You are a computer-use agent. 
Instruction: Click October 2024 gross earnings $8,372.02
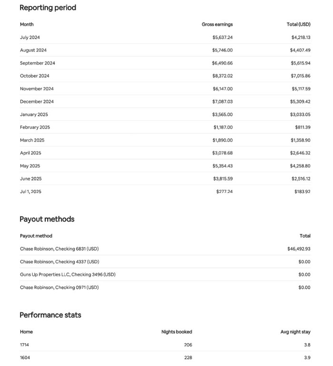[x=222, y=76]
